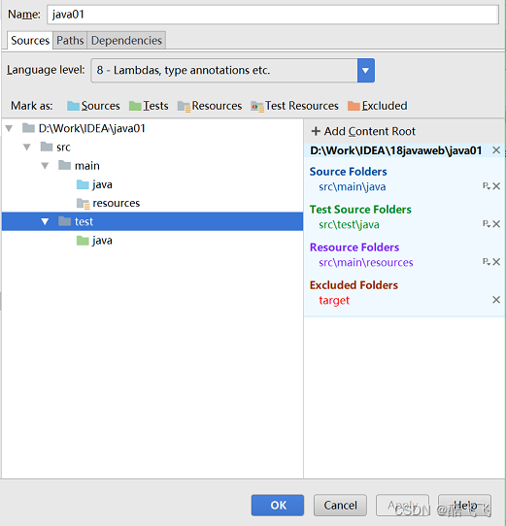Viewport: 506px width, 526px height.
Task: Switch to the Paths tab
Action: (x=70, y=41)
